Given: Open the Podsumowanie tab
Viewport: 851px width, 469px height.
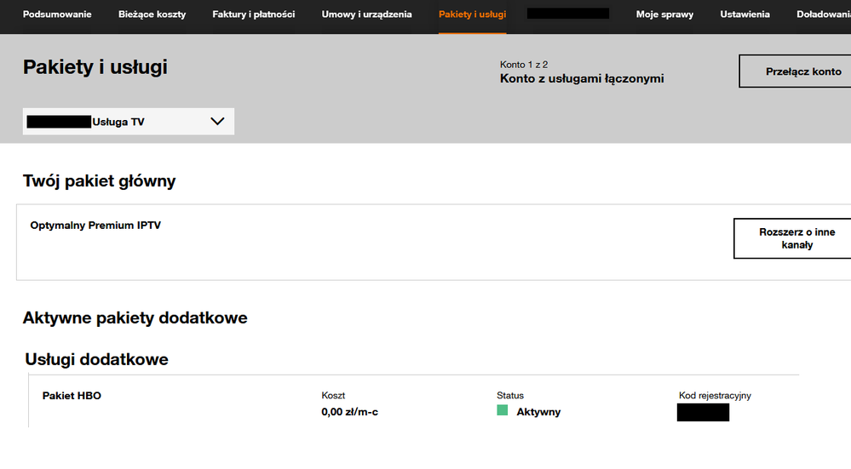Looking at the screenshot, I should (x=57, y=14).
